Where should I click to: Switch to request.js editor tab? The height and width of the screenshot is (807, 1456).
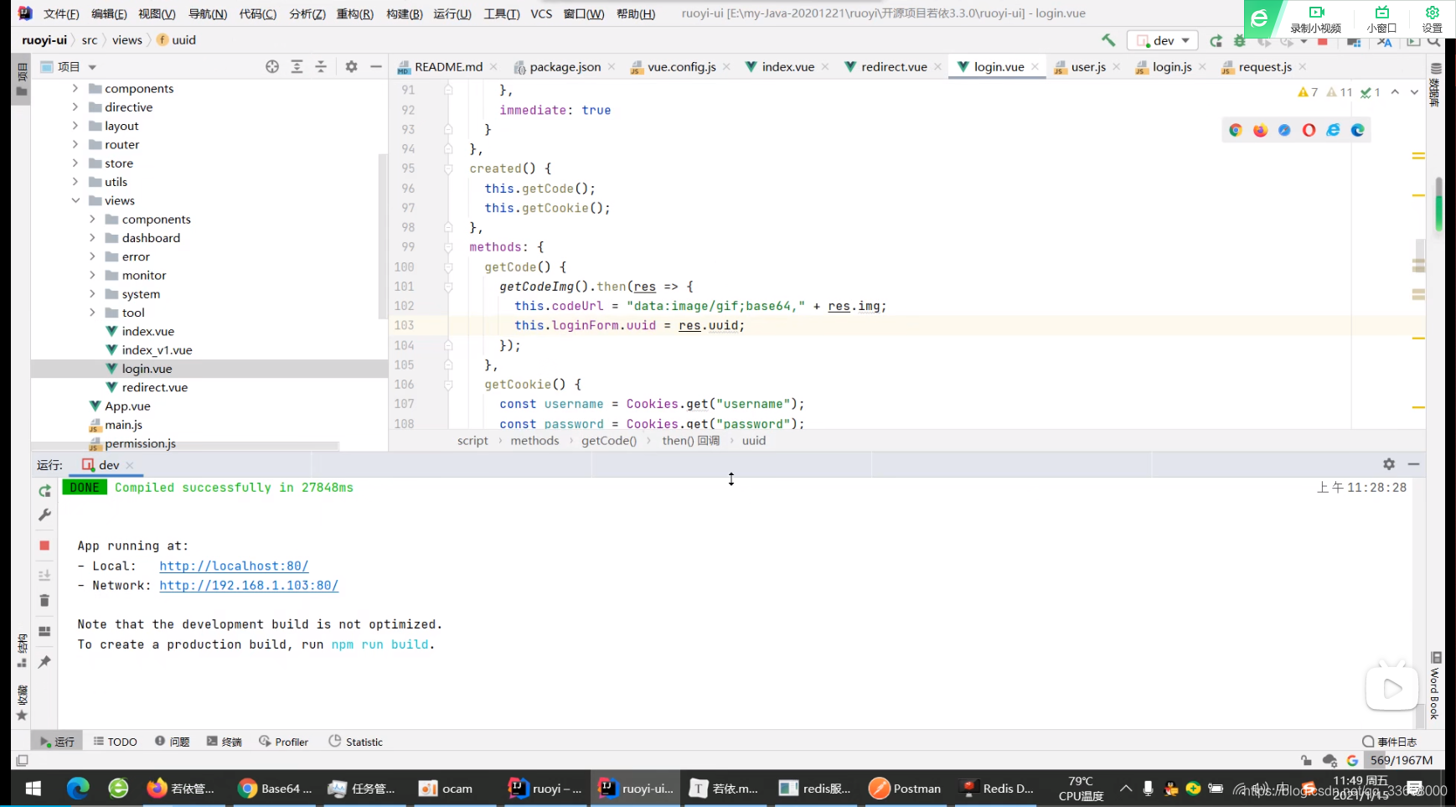coord(1265,67)
